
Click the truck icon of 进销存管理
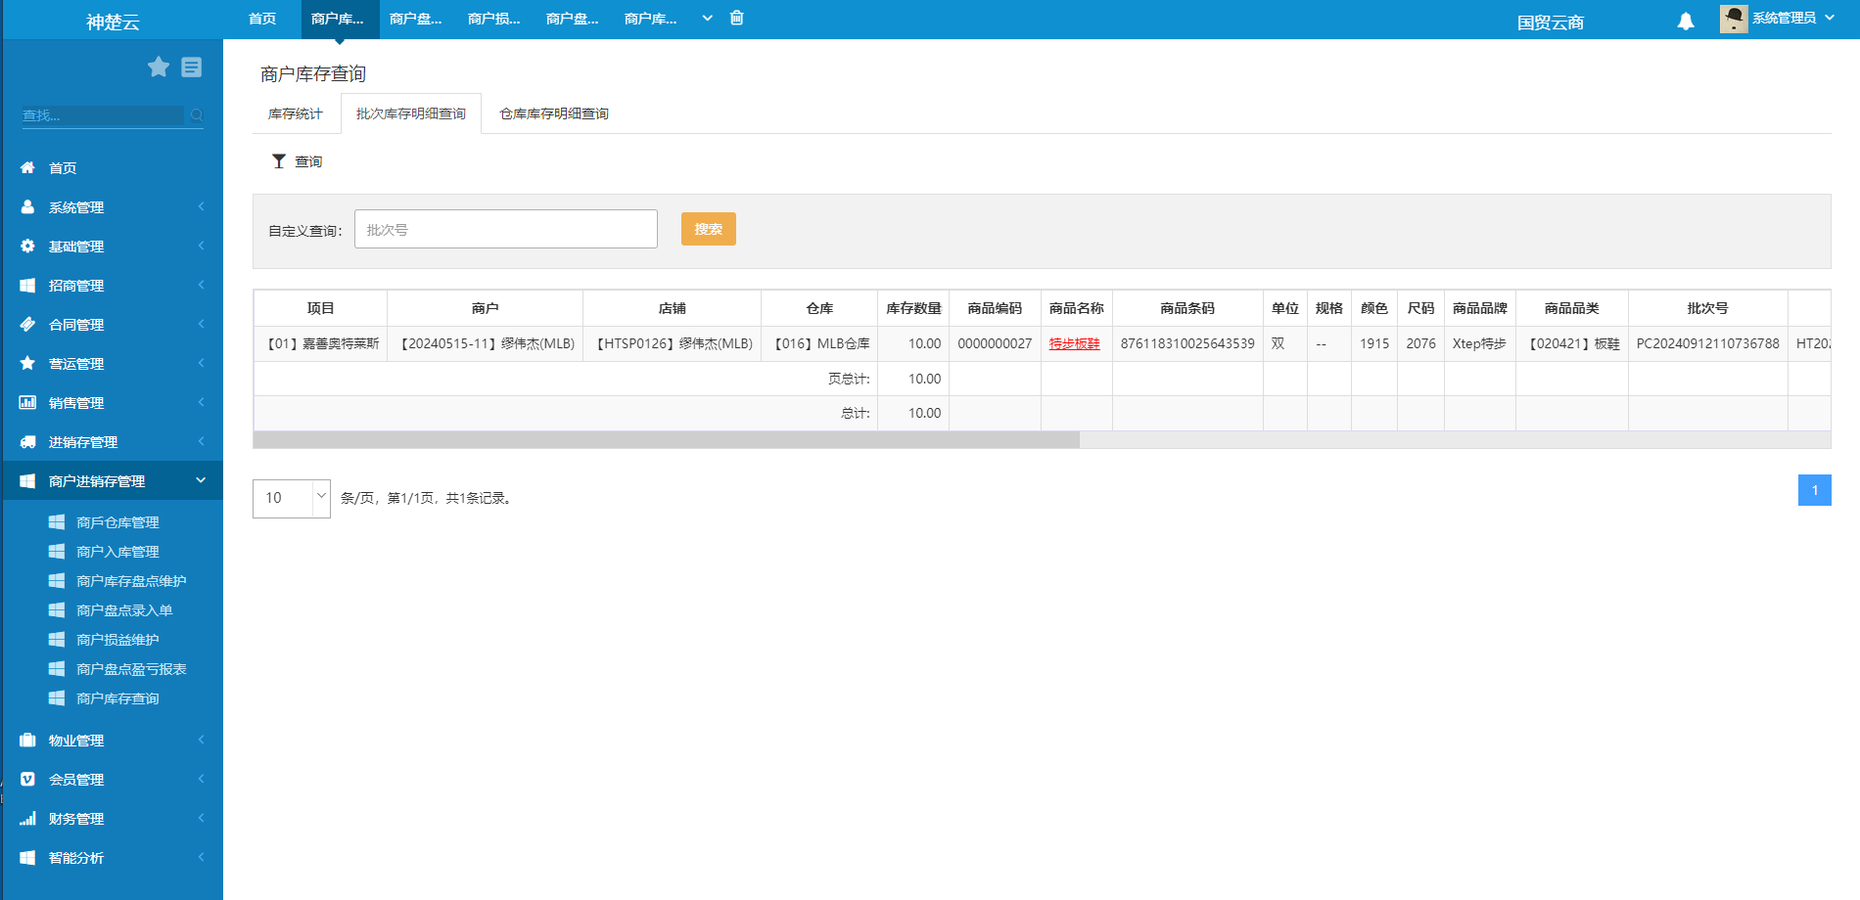tap(27, 442)
